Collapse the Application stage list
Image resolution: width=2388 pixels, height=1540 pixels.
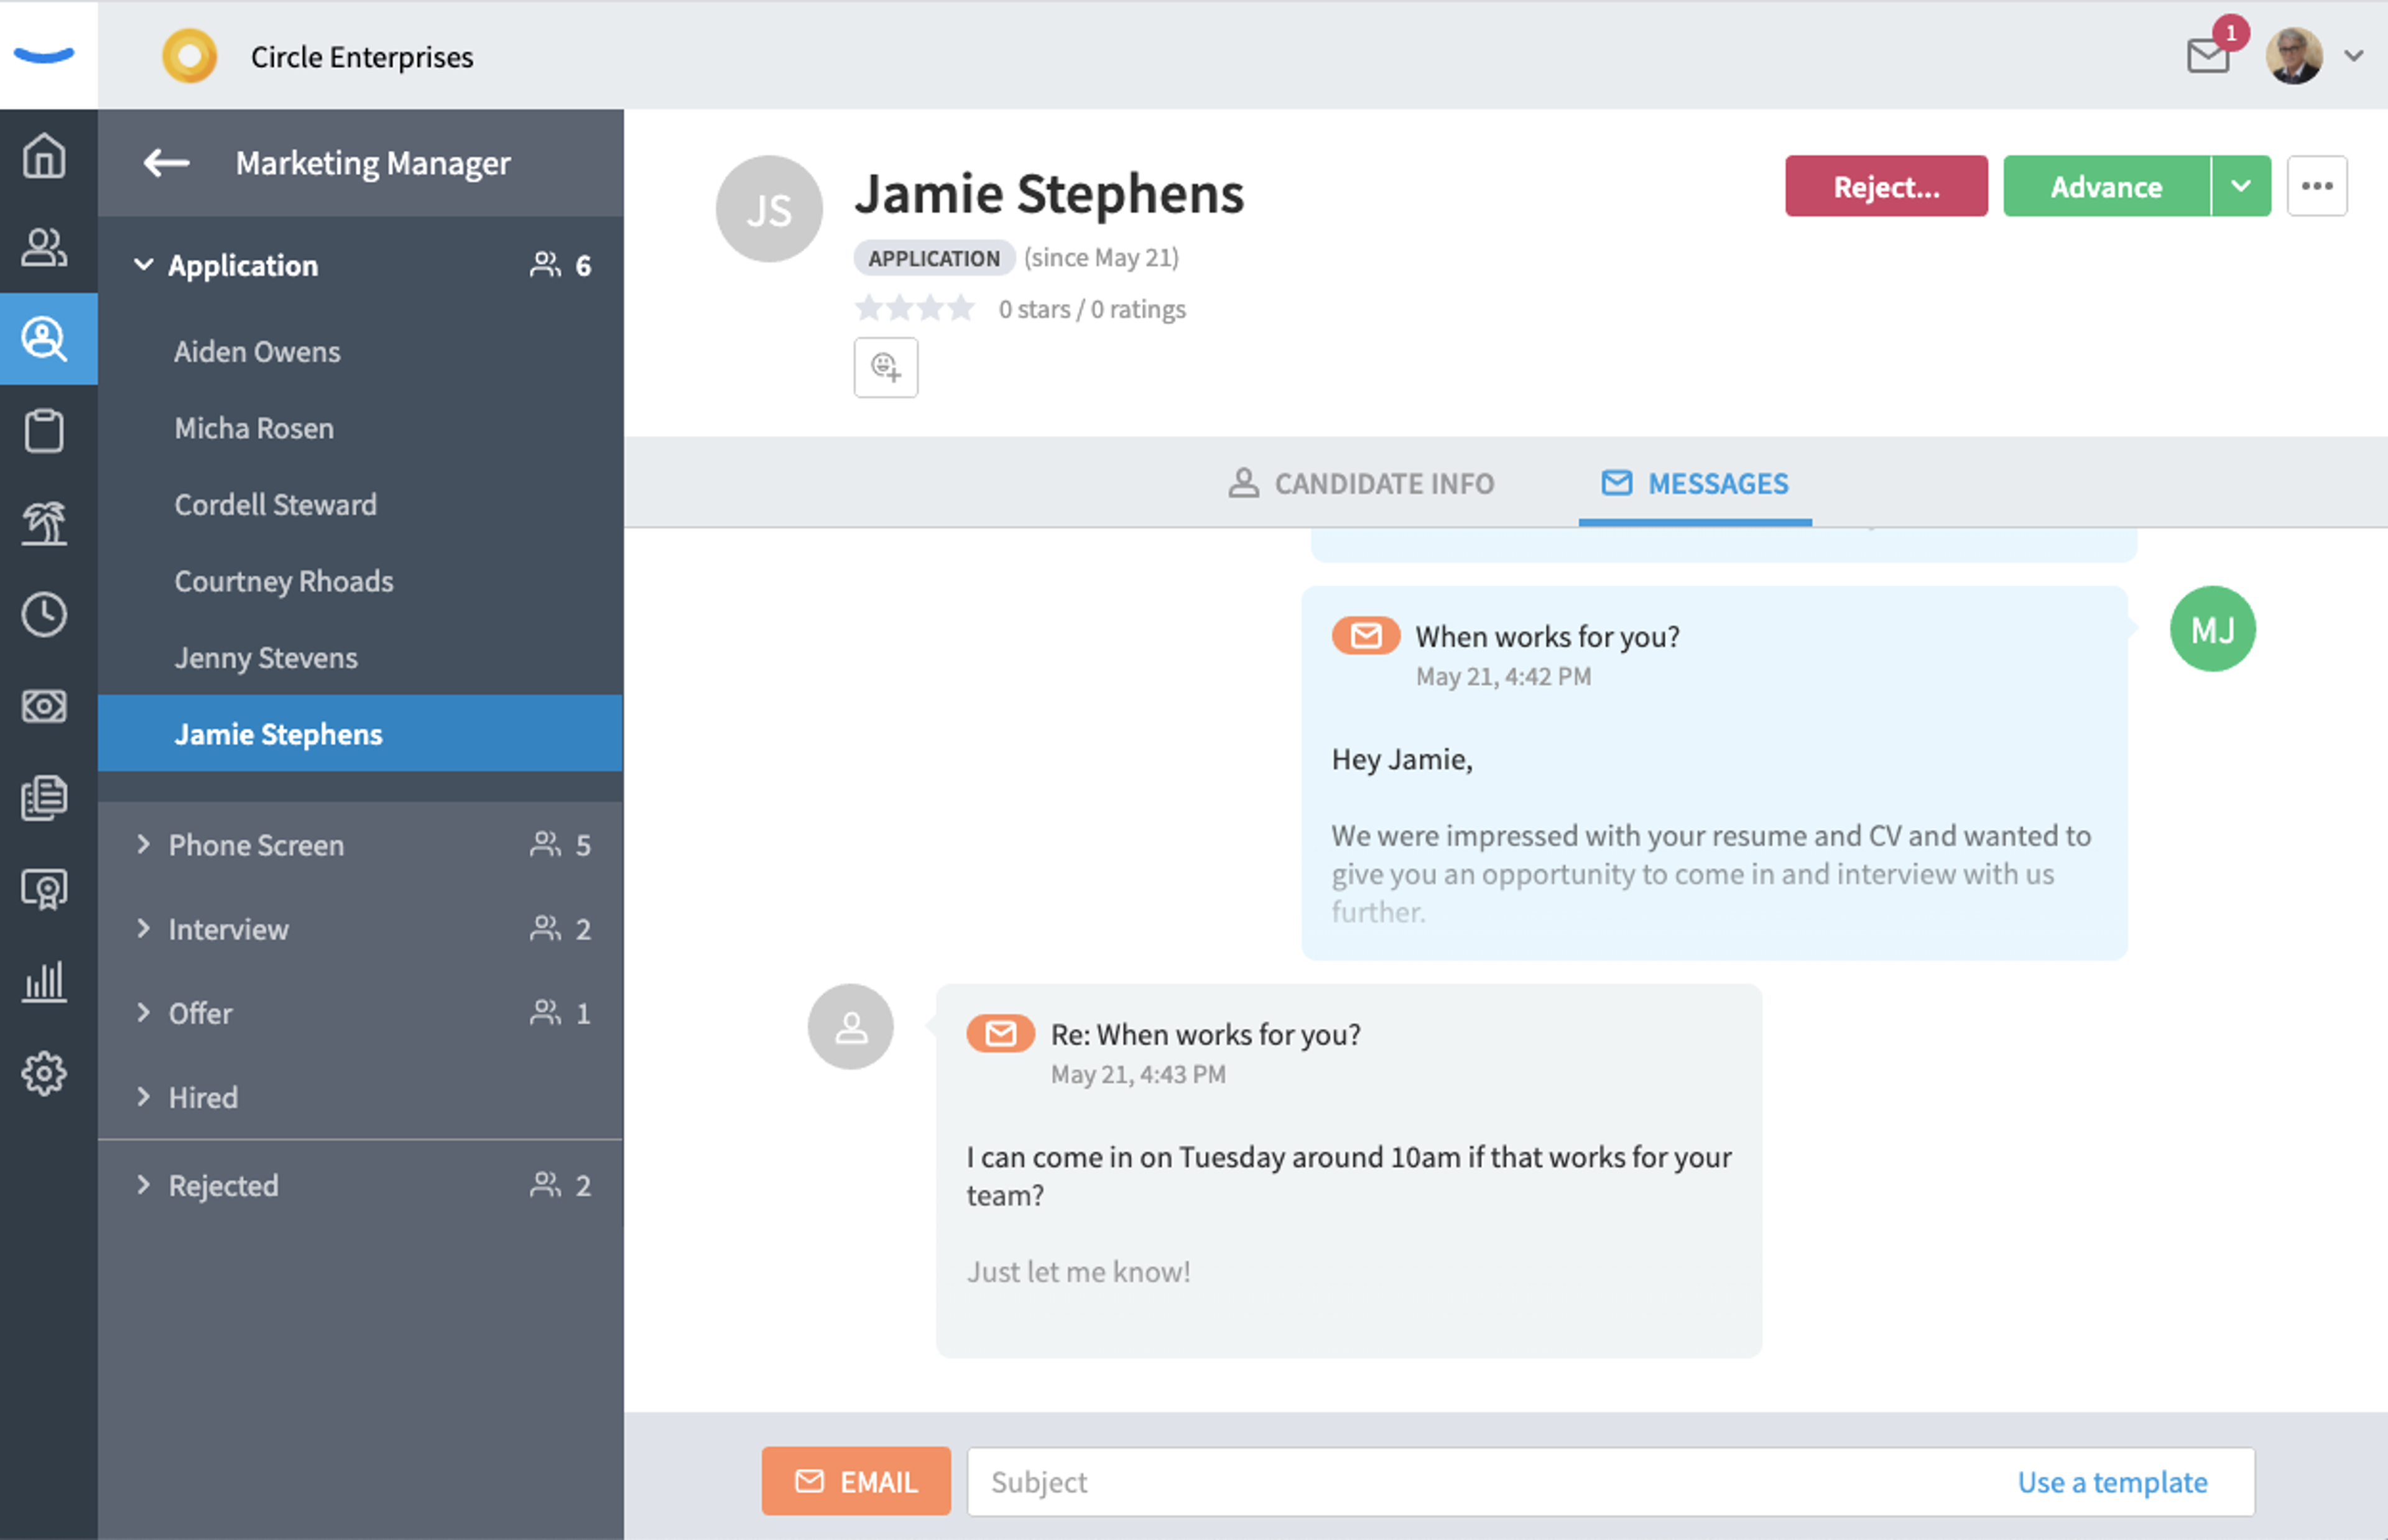point(144,265)
